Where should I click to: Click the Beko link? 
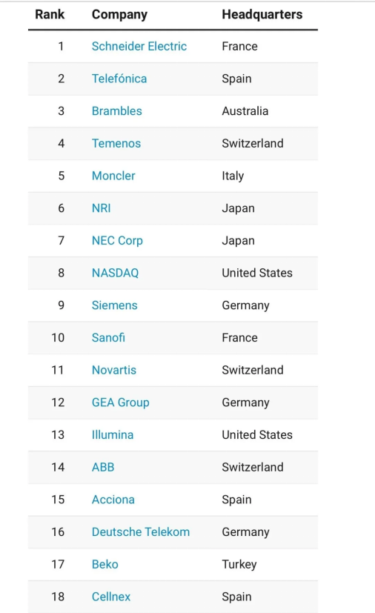(104, 565)
